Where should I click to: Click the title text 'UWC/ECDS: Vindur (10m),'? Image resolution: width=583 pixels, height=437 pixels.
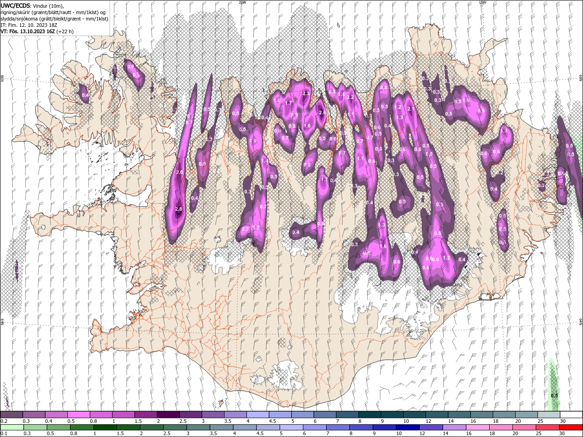click(32, 5)
